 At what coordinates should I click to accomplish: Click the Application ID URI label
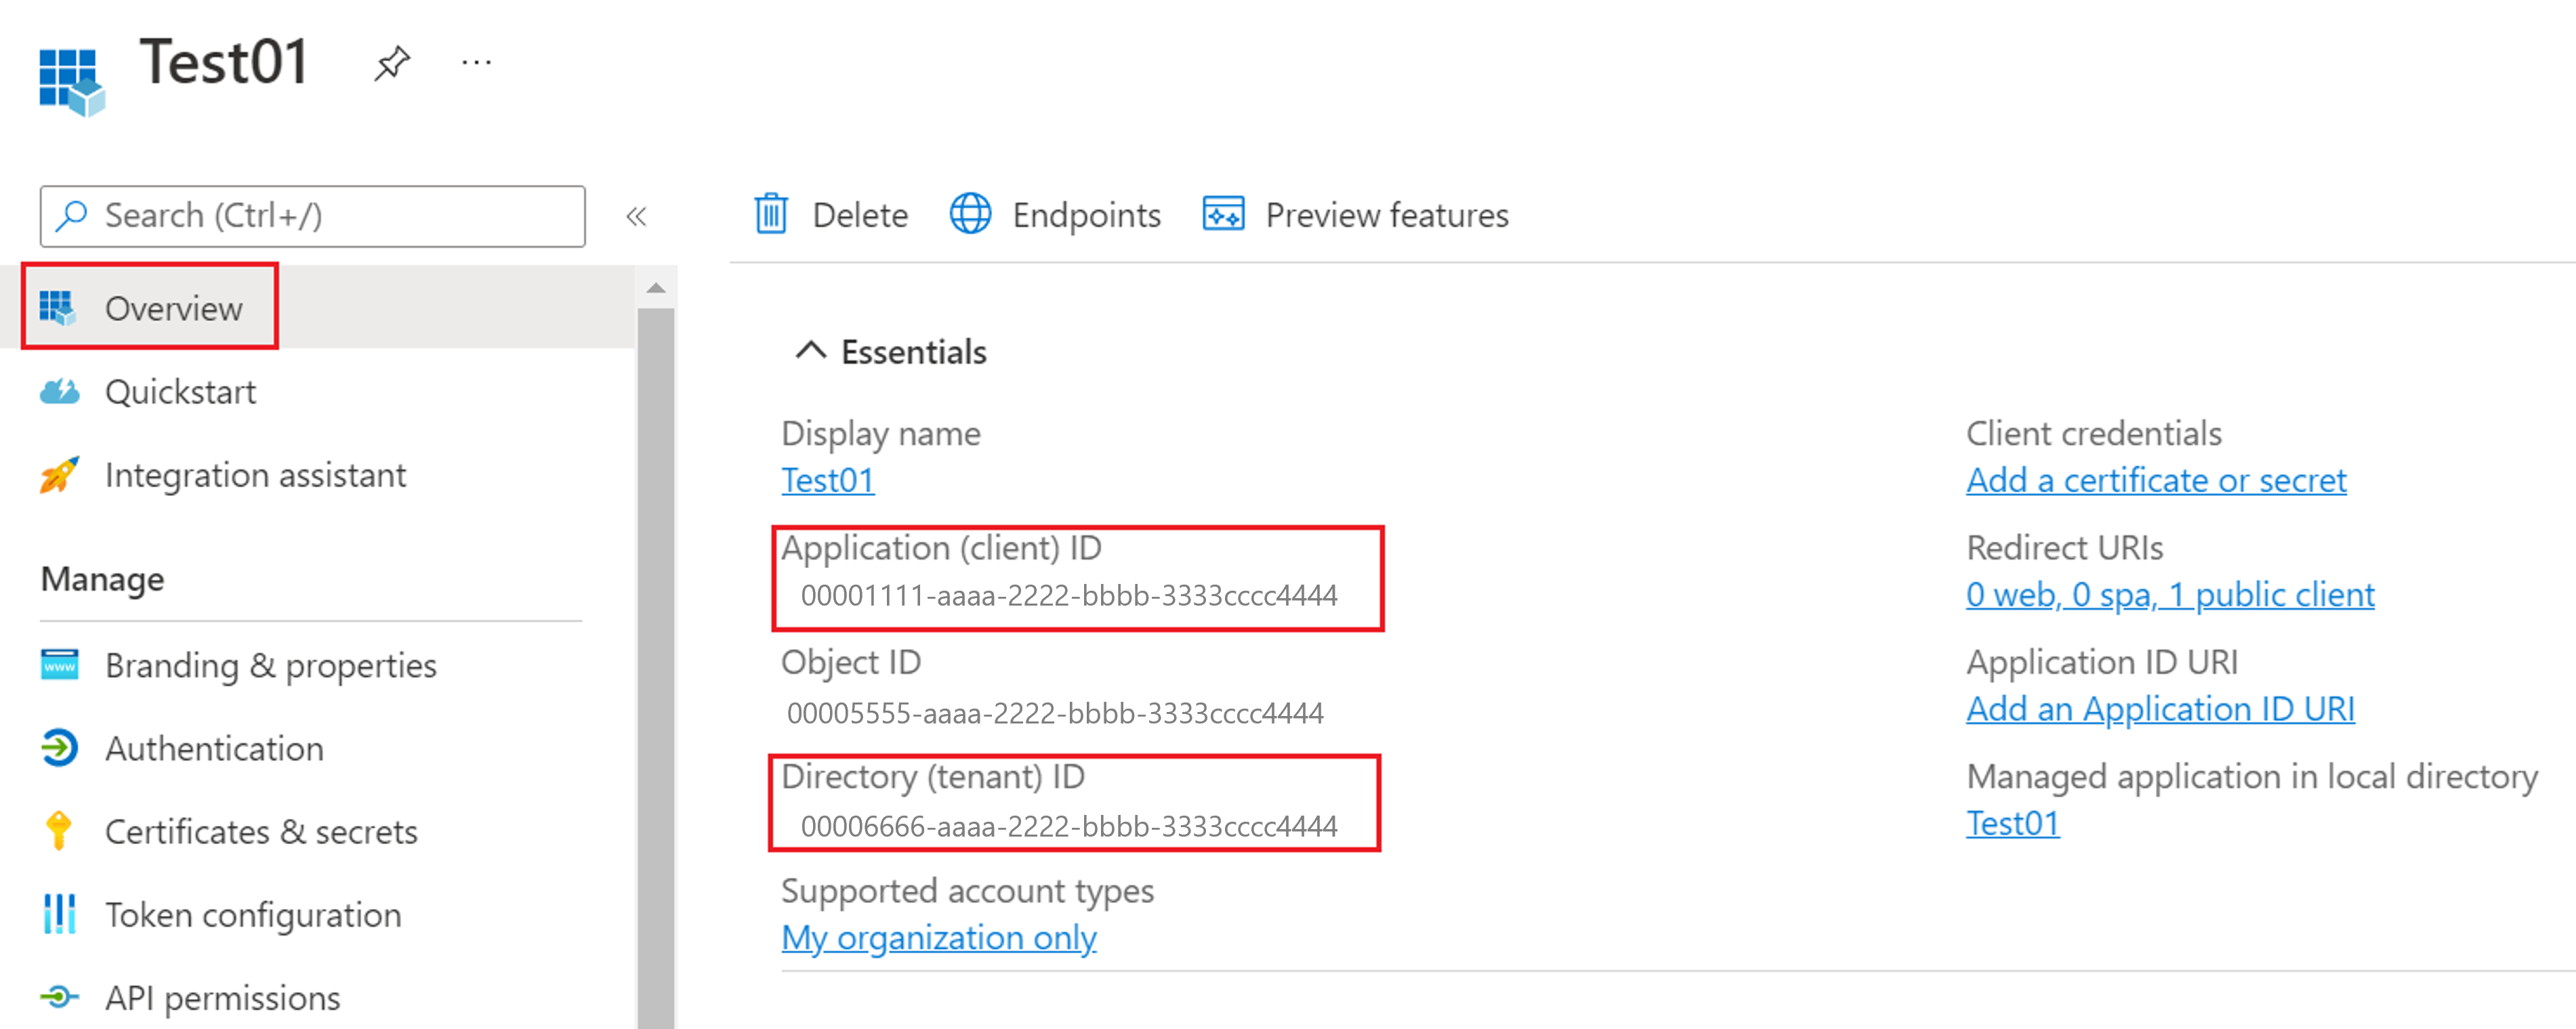[2101, 662]
